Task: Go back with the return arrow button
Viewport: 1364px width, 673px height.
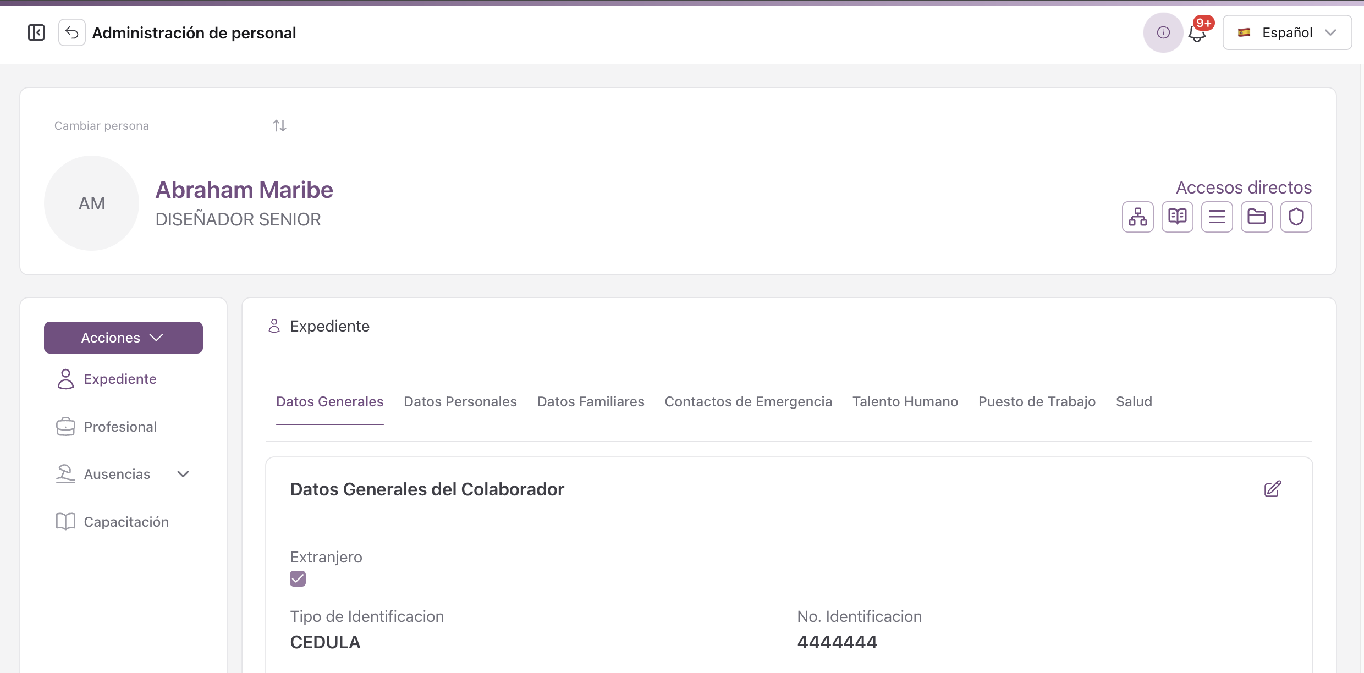Action: [x=72, y=32]
